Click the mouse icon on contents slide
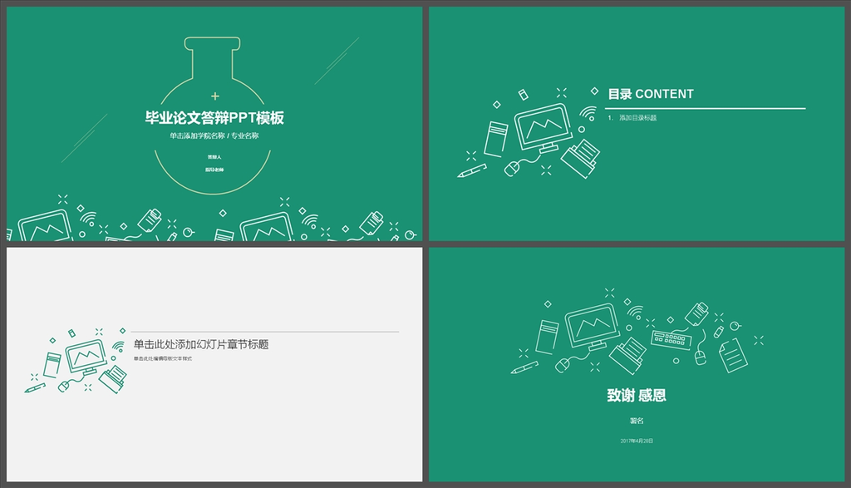 pyautogui.click(x=512, y=169)
